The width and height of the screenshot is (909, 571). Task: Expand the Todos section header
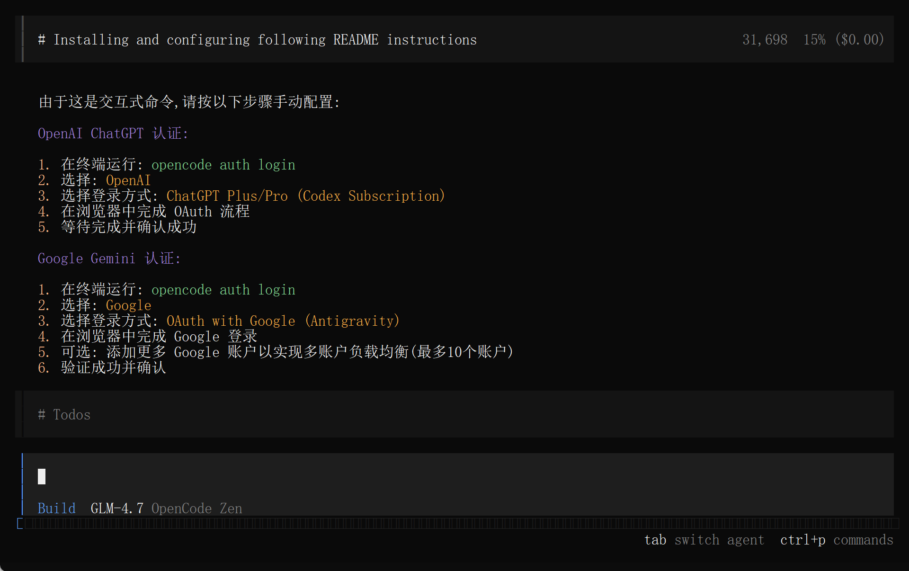(64, 415)
